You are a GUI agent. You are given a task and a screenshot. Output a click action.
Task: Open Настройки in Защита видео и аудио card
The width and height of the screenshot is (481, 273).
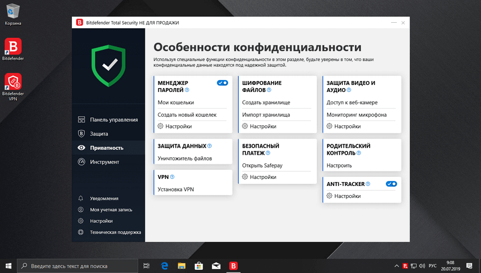tap(344, 126)
